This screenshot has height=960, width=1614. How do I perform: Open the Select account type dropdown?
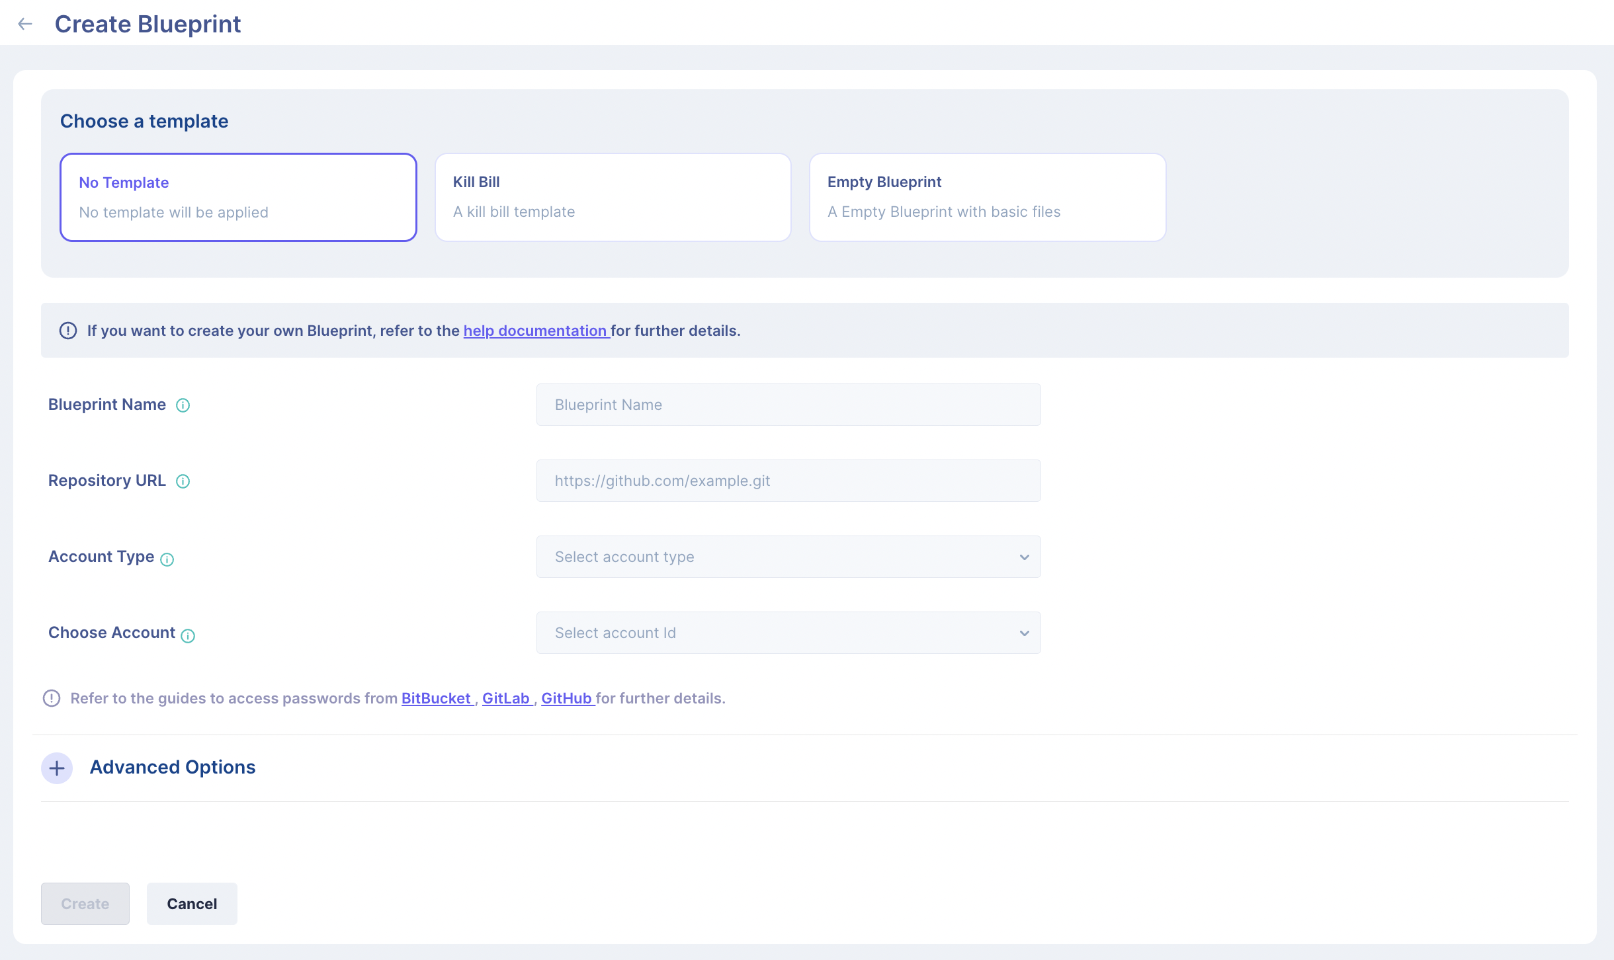(788, 557)
